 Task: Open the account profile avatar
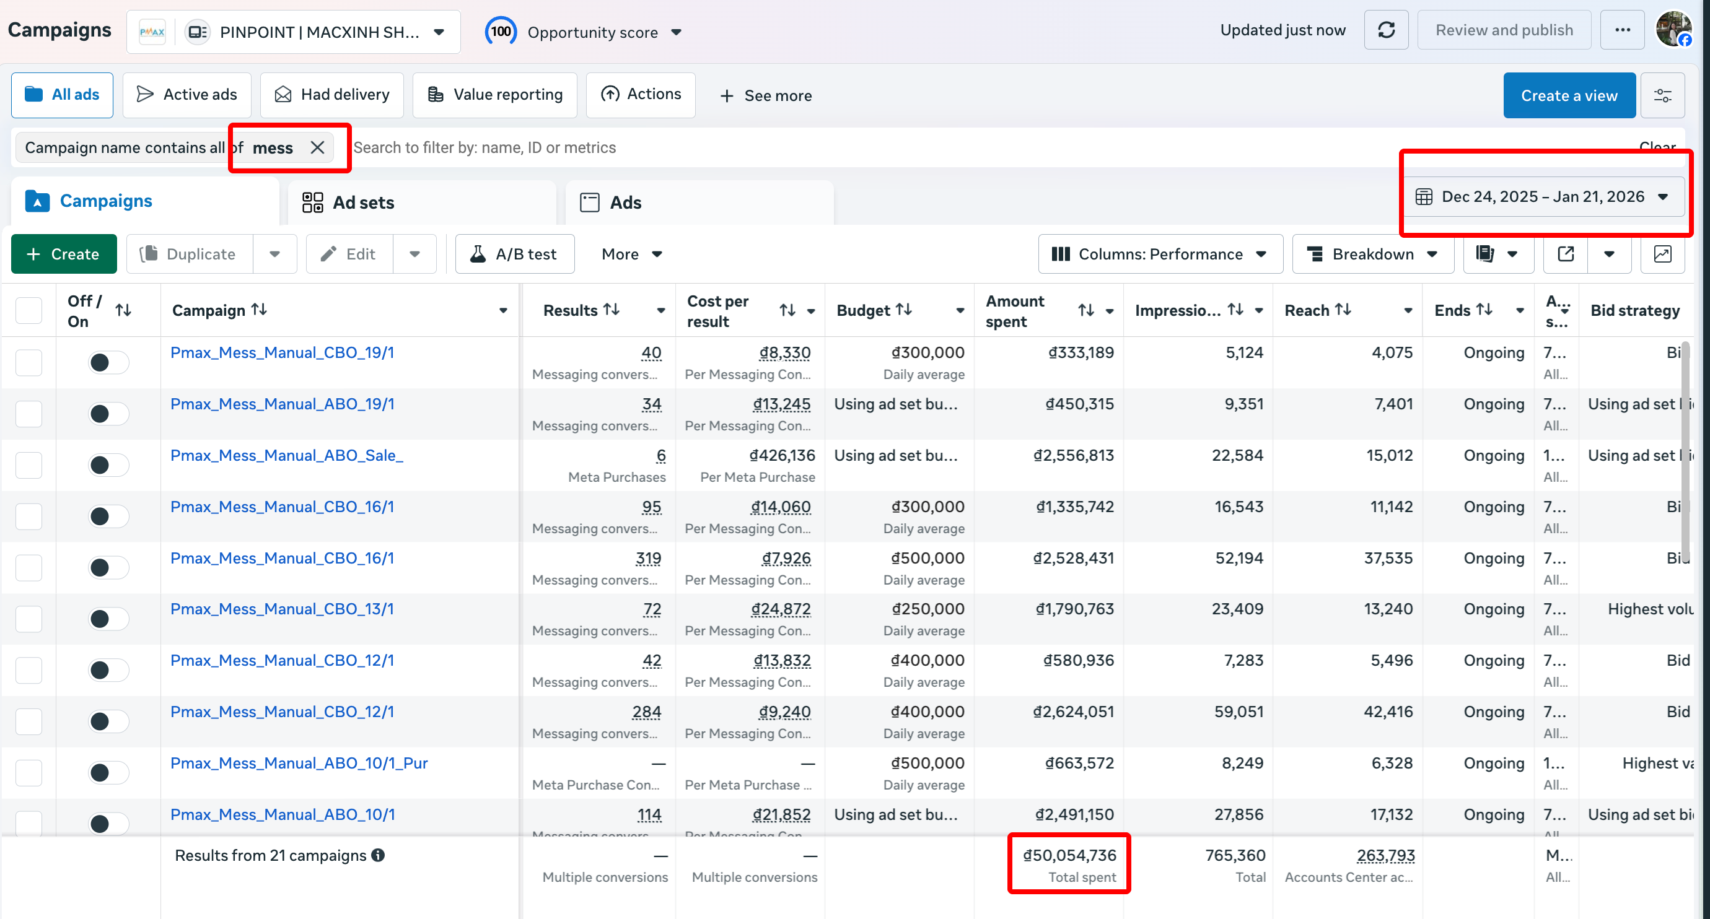[1673, 29]
